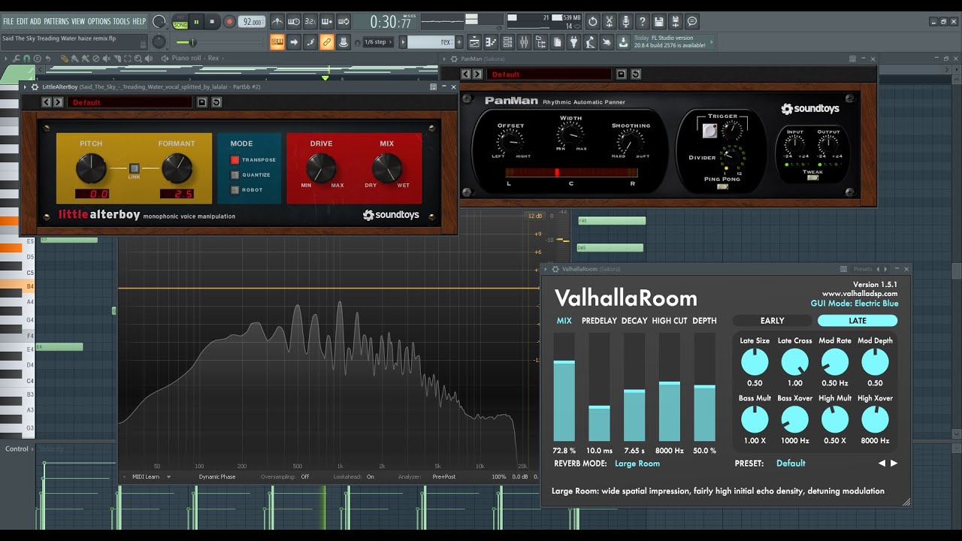Adjust the ValhallaRoom DECAY slider
962x541 pixels.
634,387
